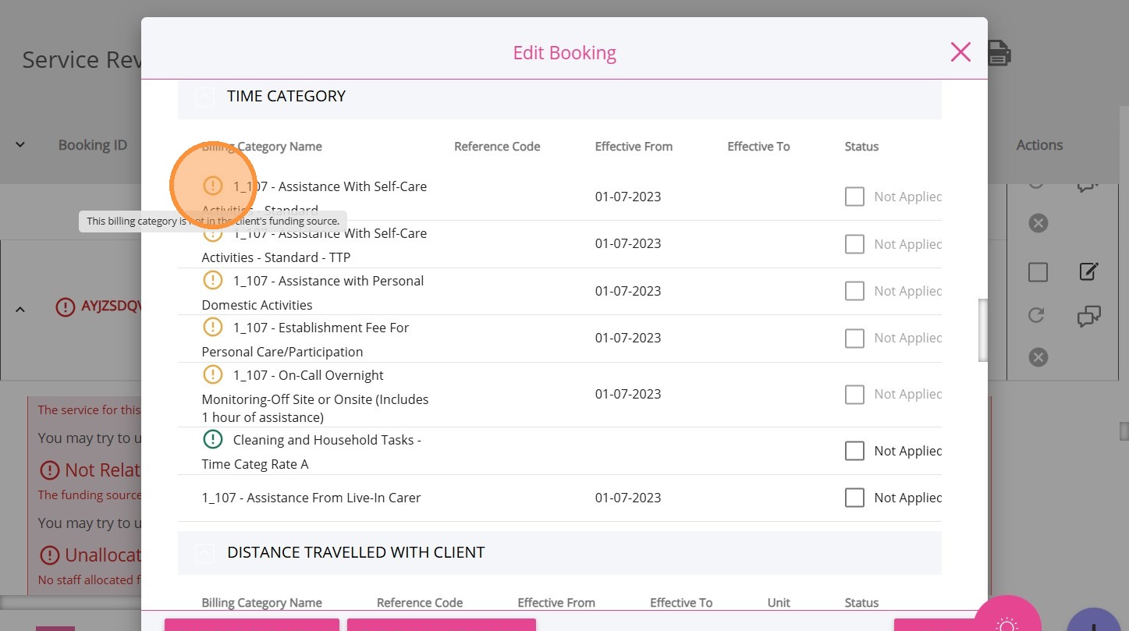Click the Booking ID column header
This screenshot has width=1129, height=631.
pyautogui.click(x=92, y=145)
